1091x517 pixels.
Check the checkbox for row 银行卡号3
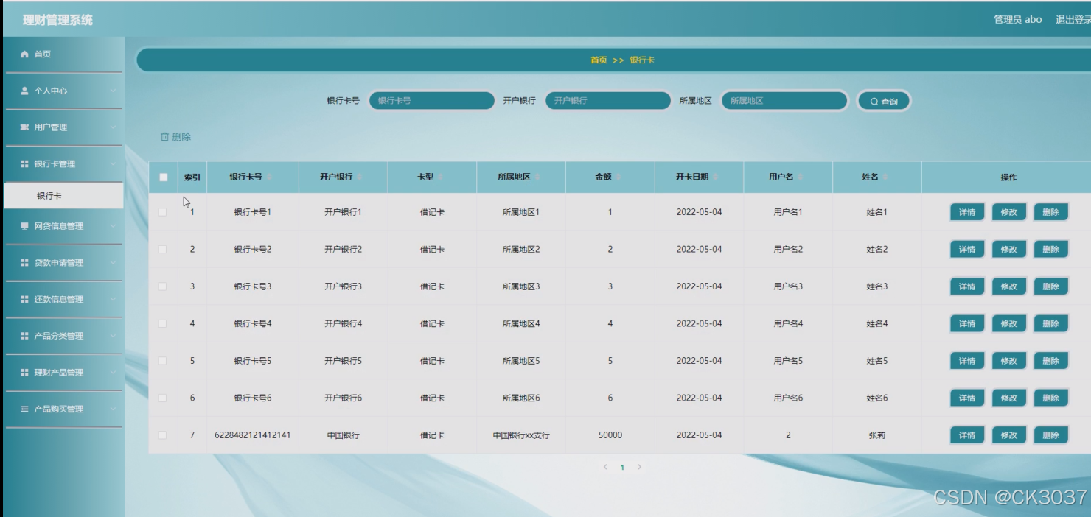[x=163, y=286]
